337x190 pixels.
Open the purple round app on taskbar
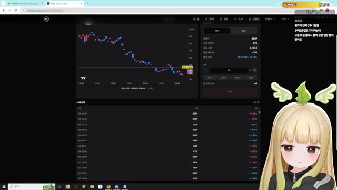(116, 186)
